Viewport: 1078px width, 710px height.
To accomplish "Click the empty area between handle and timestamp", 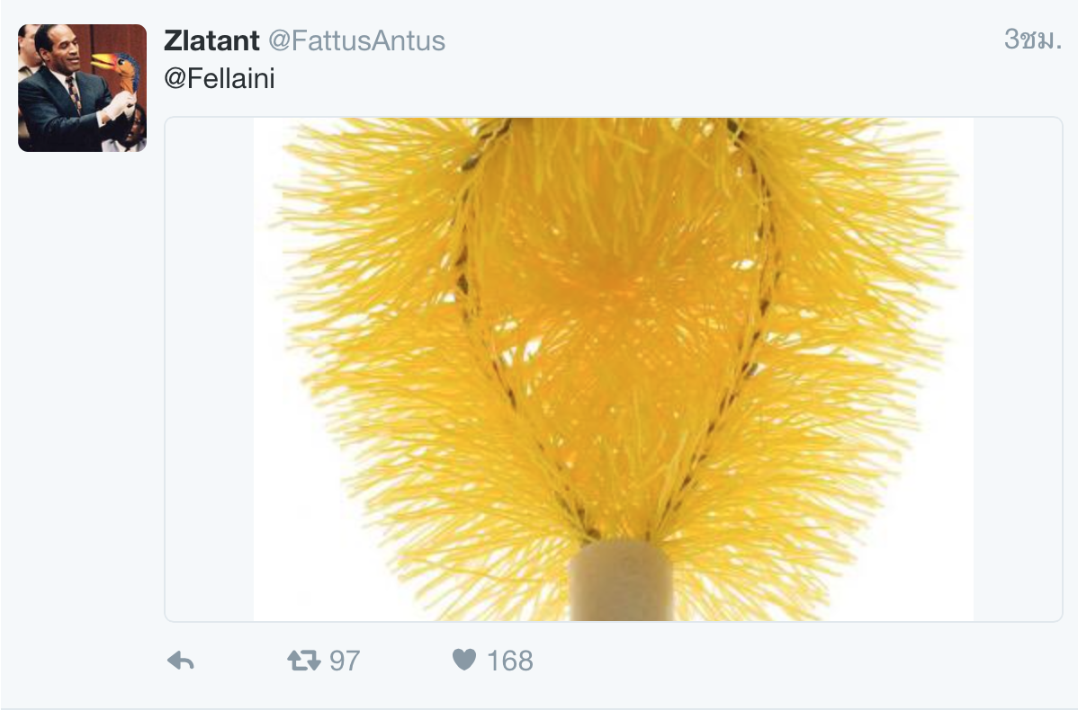I will click(x=720, y=40).
